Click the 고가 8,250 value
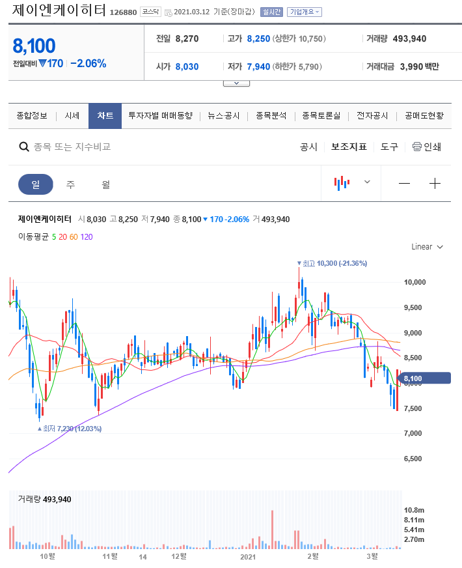This screenshot has height=568, width=462. pyautogui.click(x=258, y=39)
